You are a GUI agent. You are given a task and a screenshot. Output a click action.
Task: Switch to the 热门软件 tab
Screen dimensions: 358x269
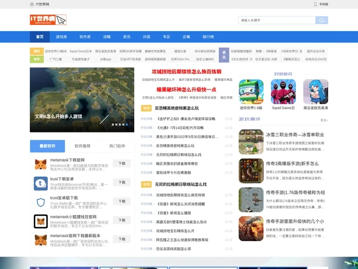(117, 146)
